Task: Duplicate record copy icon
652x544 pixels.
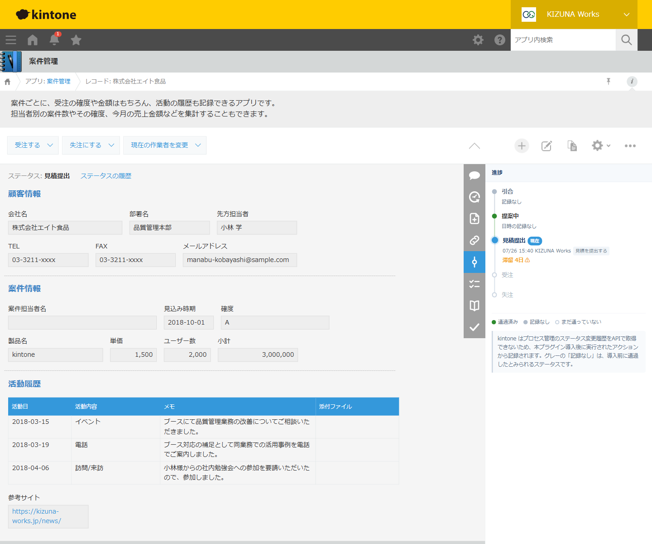Action: tap(572, 146)
